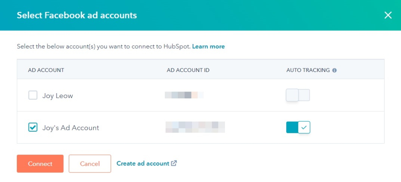Disable auto tracking for Joy's Ad Account
Screen dimensions: 401x182
pos(298,127)
